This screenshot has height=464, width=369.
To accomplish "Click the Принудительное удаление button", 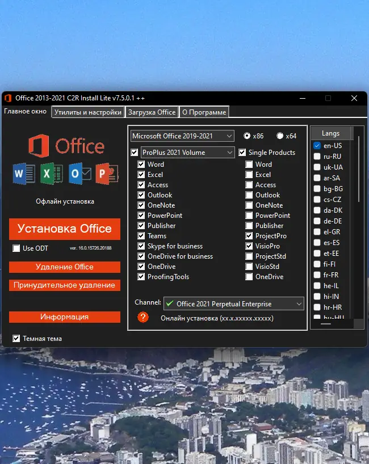I will pyautogui.click(x=65, y=285).
